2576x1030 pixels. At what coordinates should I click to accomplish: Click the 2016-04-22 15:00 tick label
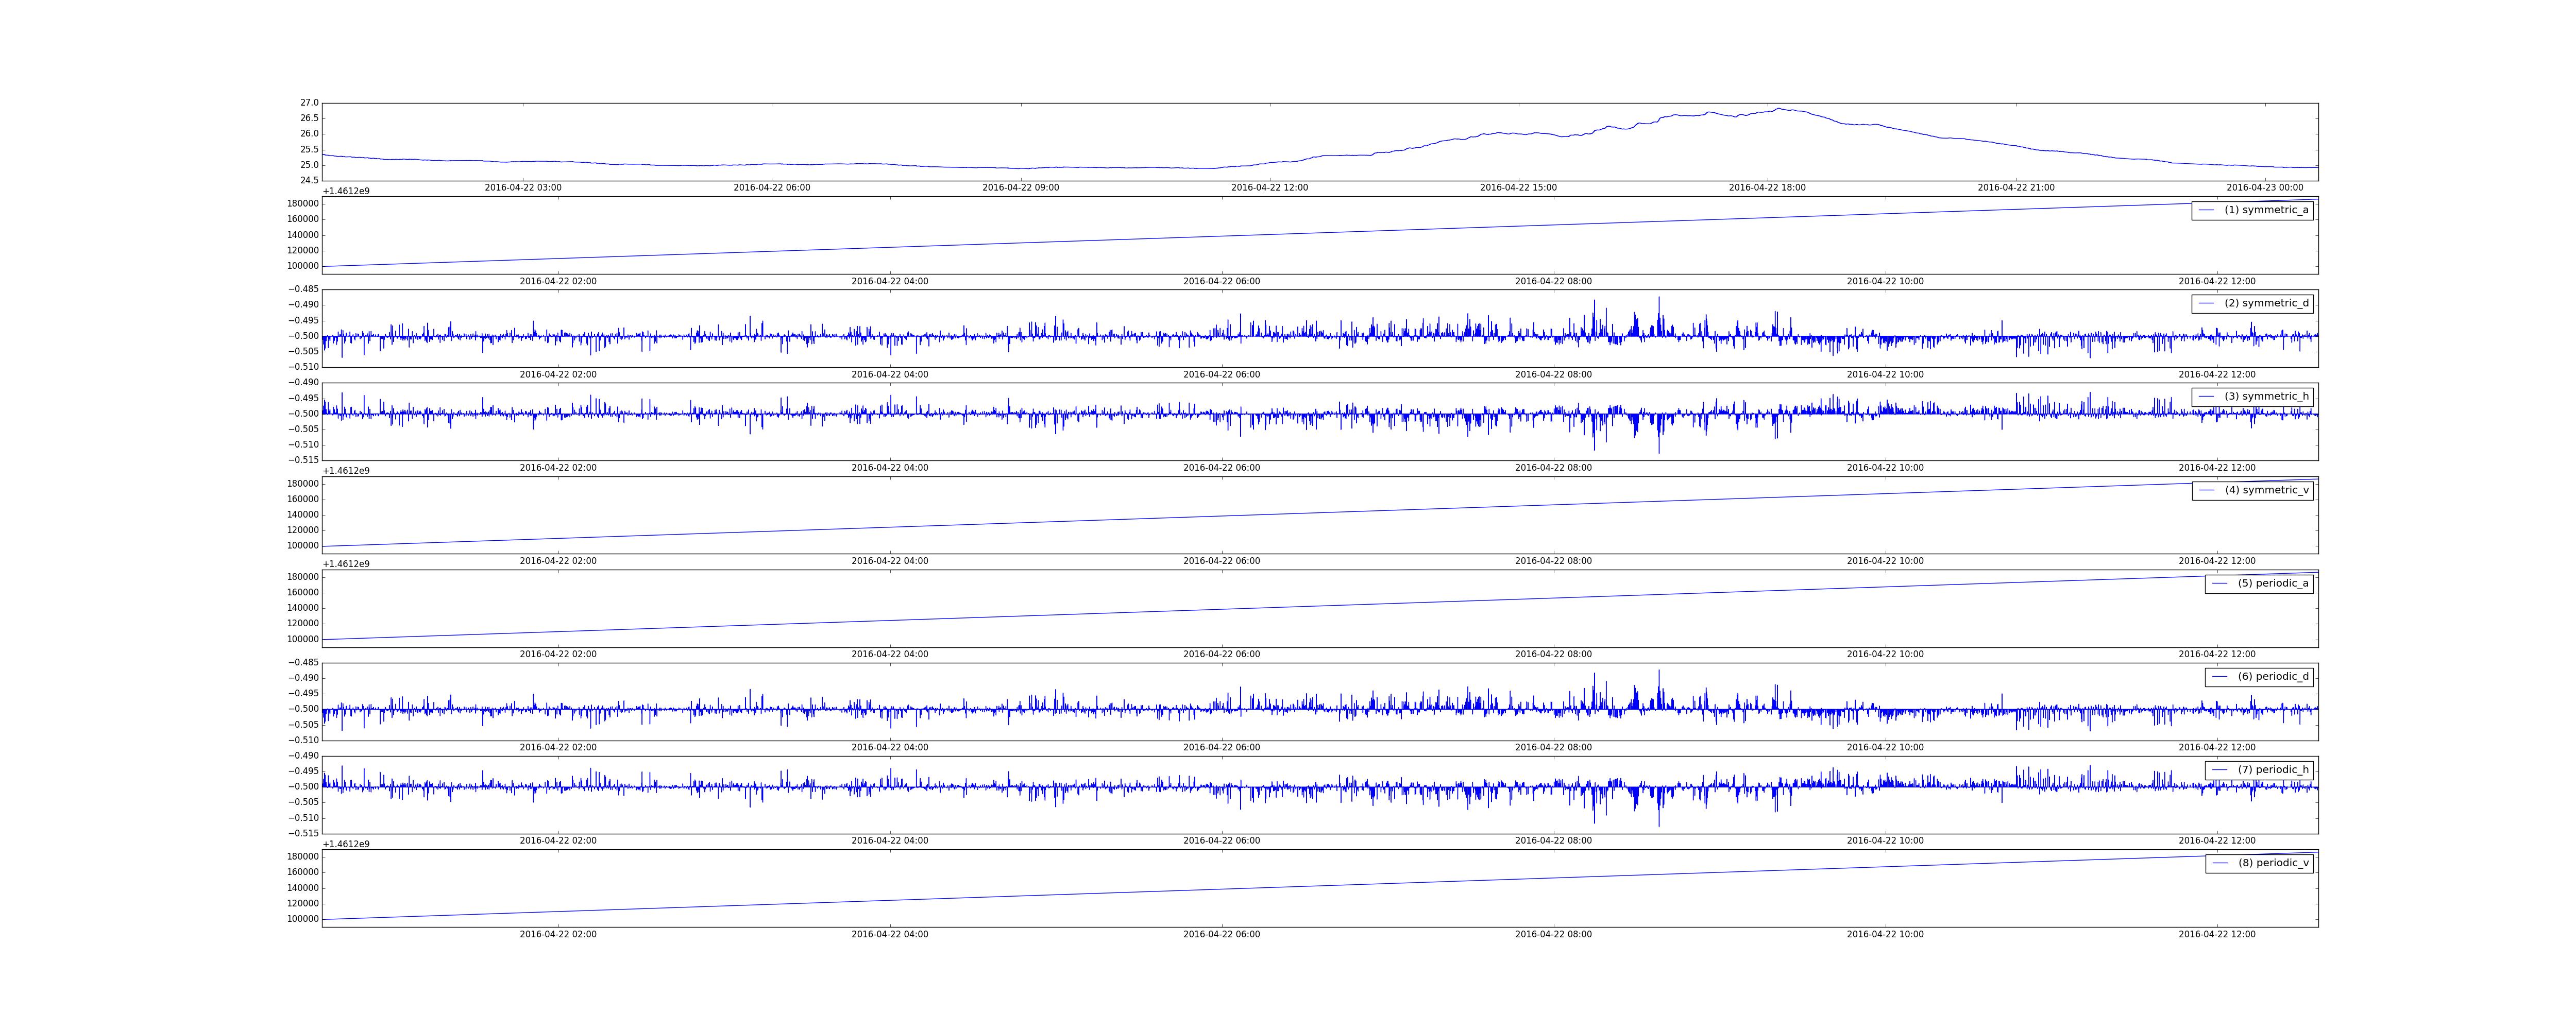pyautogui.click(x=1518, y=188)
